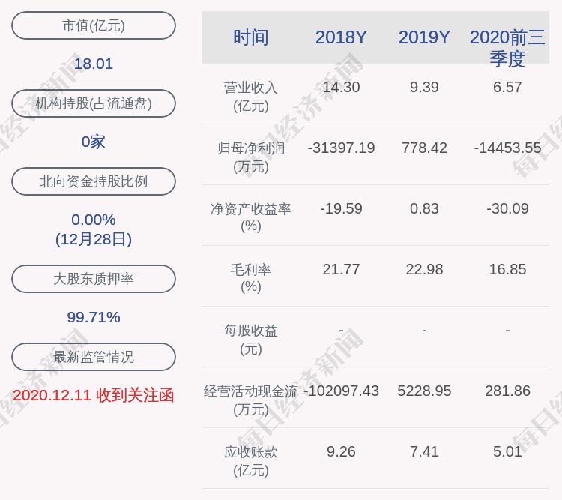
Task: Click the 时间 column header
Action: 250,37
